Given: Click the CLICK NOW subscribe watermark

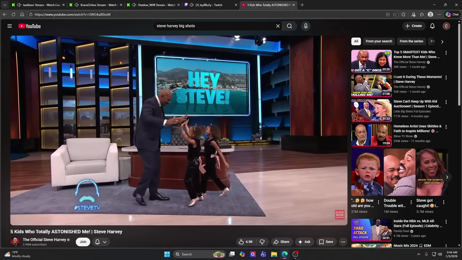Looking at the screenshot, I should click(x=340, y=214).
